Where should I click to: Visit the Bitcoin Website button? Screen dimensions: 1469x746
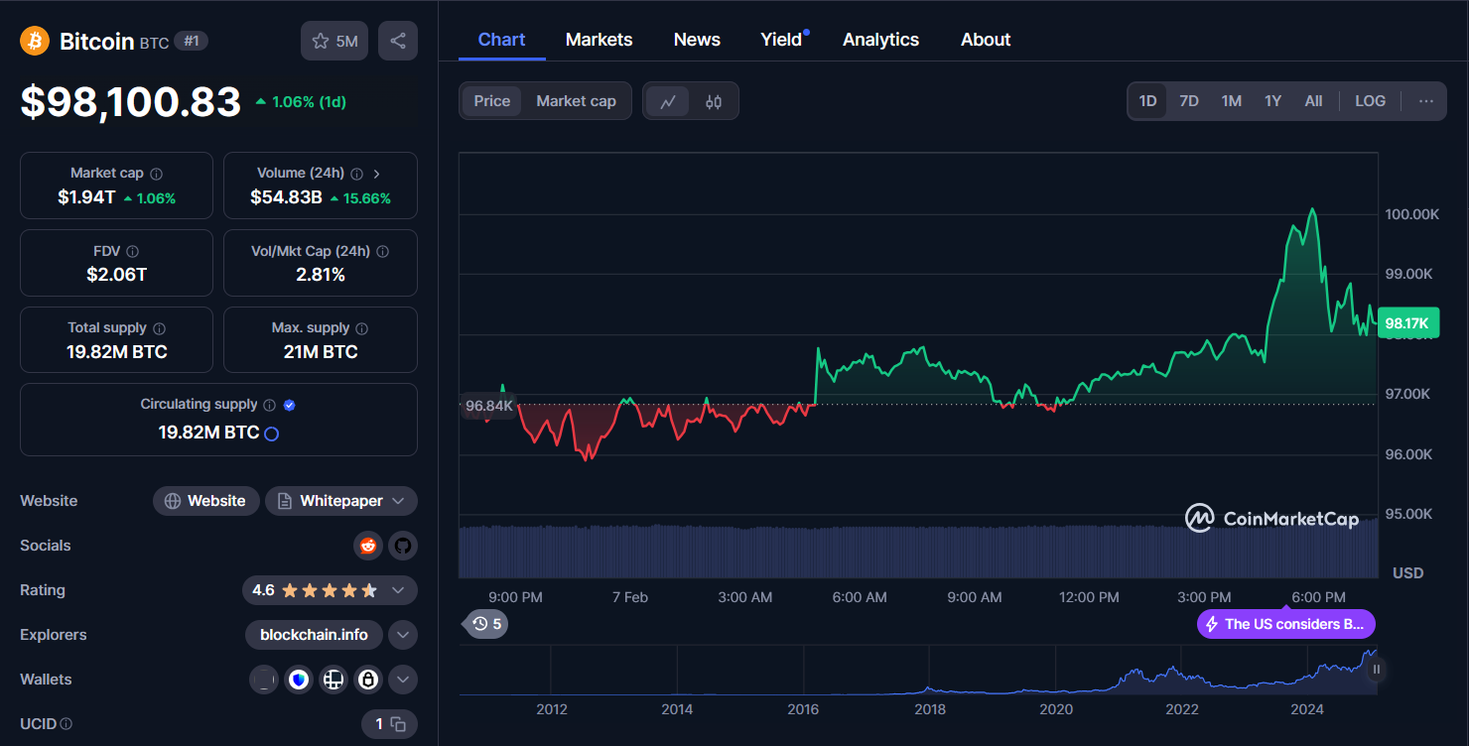click(x=205, y=501)
